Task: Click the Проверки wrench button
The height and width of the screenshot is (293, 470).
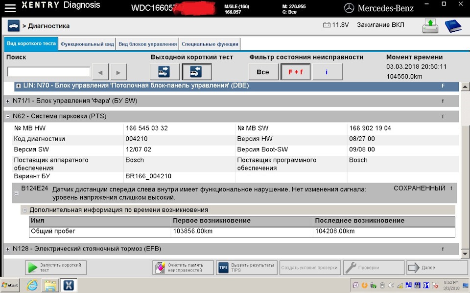Action: point(374,268)
